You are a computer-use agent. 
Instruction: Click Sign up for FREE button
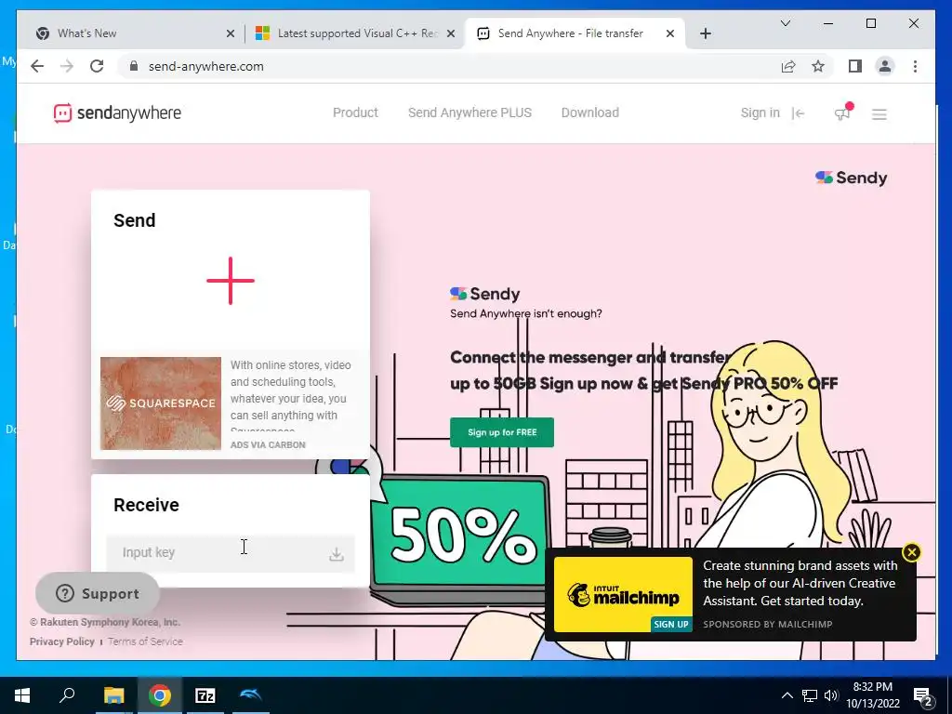[x=501, y=432]
